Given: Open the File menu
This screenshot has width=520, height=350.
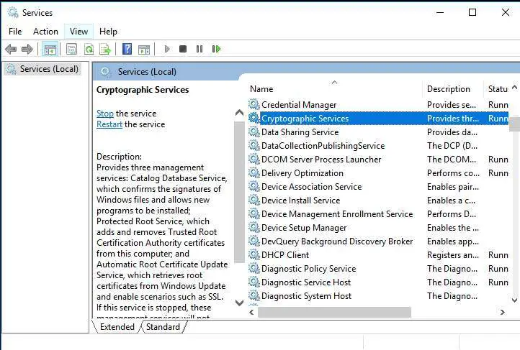Looking at the screenshot, I should [15, 32].
